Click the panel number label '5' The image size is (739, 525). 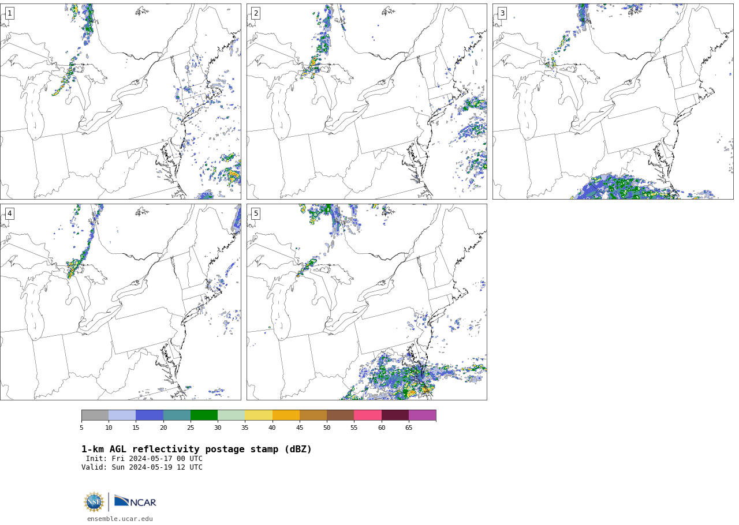point(256,213)
